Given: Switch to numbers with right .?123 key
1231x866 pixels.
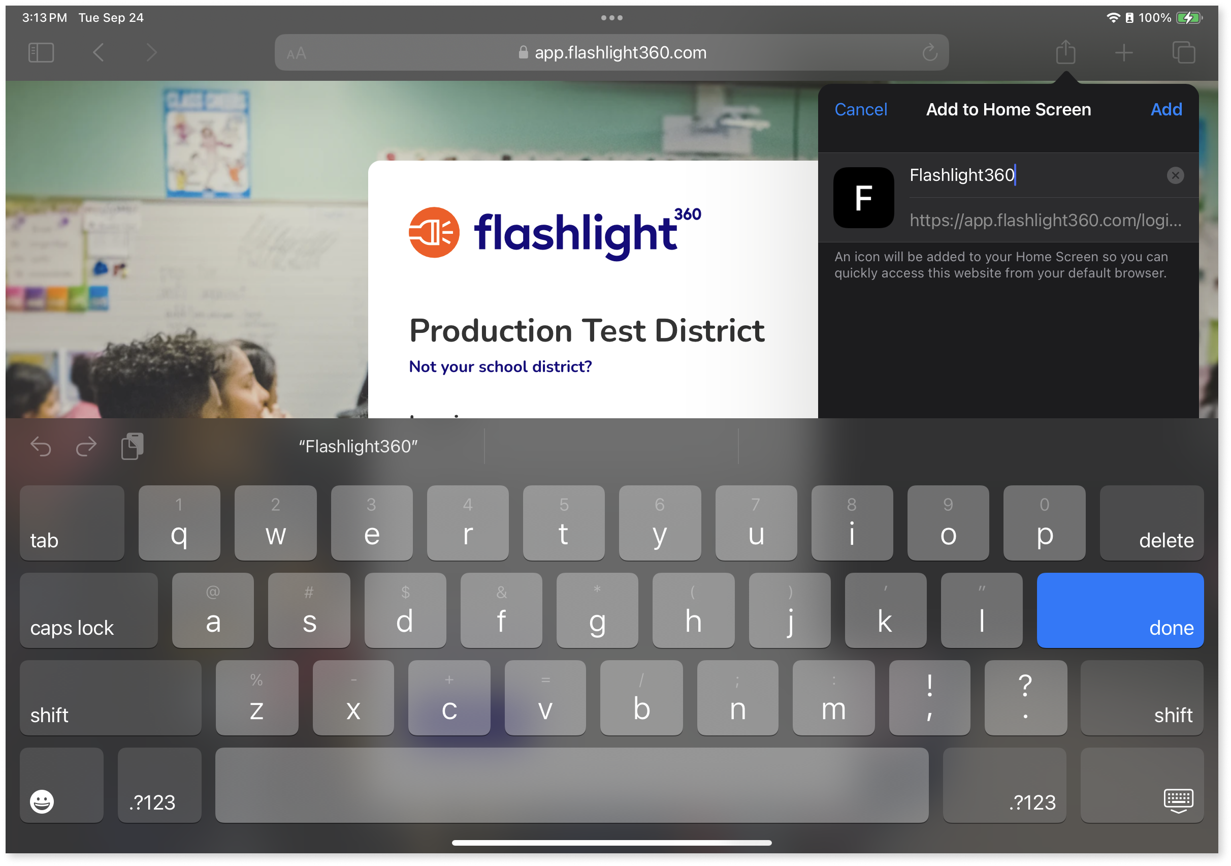Looking at the screenshot, I should point(1005,786).
